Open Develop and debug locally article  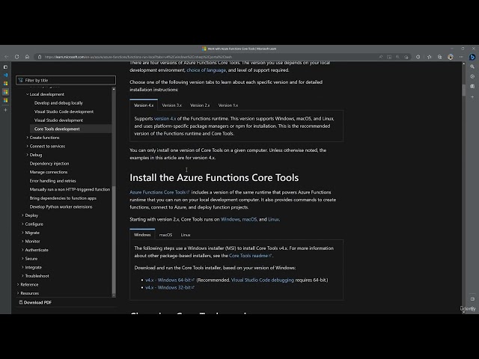pyautogui.click(x=58, y=103)
